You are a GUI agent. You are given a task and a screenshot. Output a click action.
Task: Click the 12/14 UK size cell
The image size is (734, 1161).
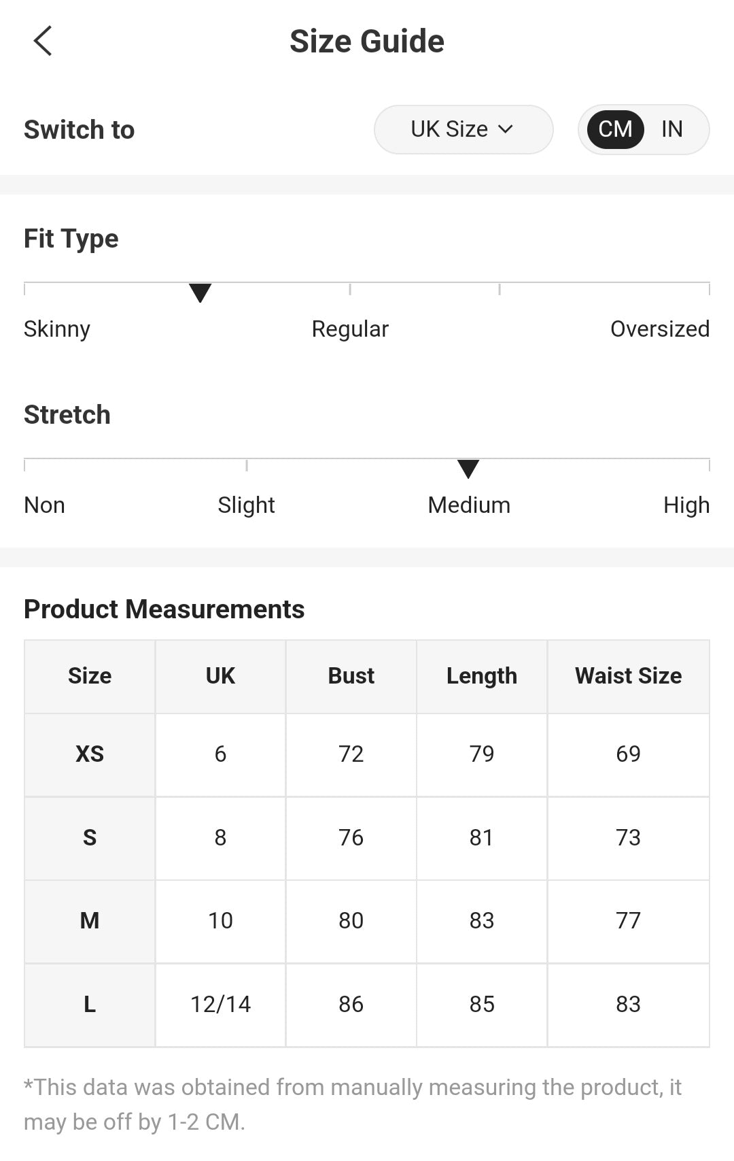(x=220, y=1005)
